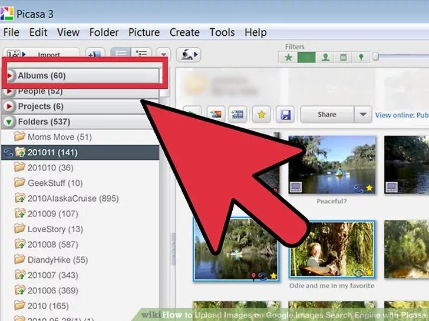This screenshot has width=429, height=321.
Task: Select the 201006 (369) folder
Action: click(x=80, y=290)
